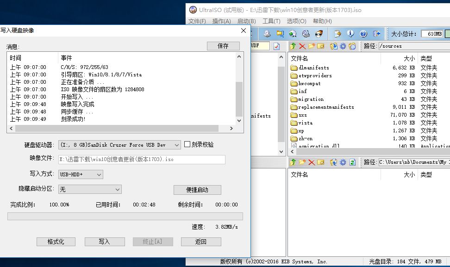Click the boot info checkmark document icon
The height and width of the screenshot is (267, 450).
276,46
